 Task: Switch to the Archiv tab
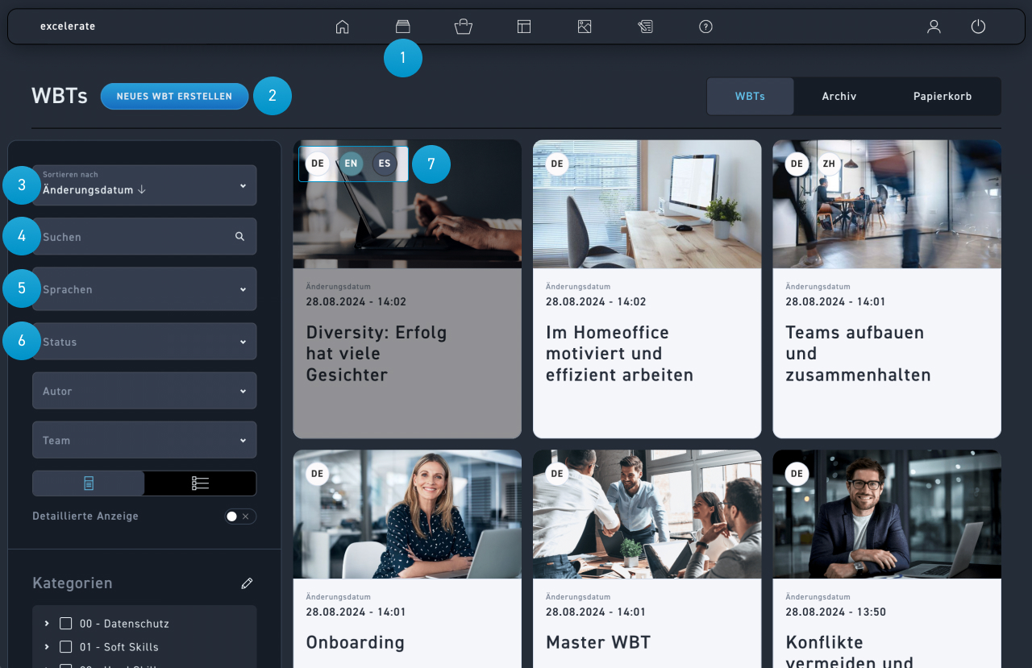click(x=838, y=97)
